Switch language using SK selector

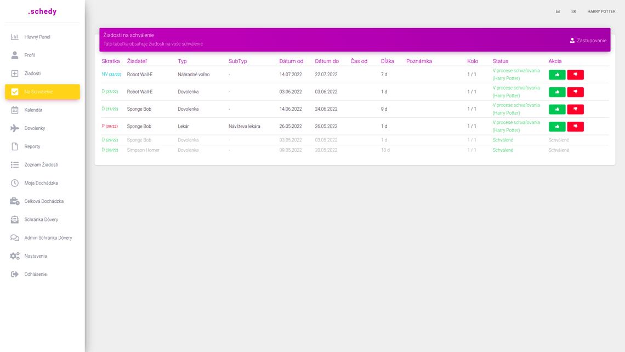(x=573, y=12)
